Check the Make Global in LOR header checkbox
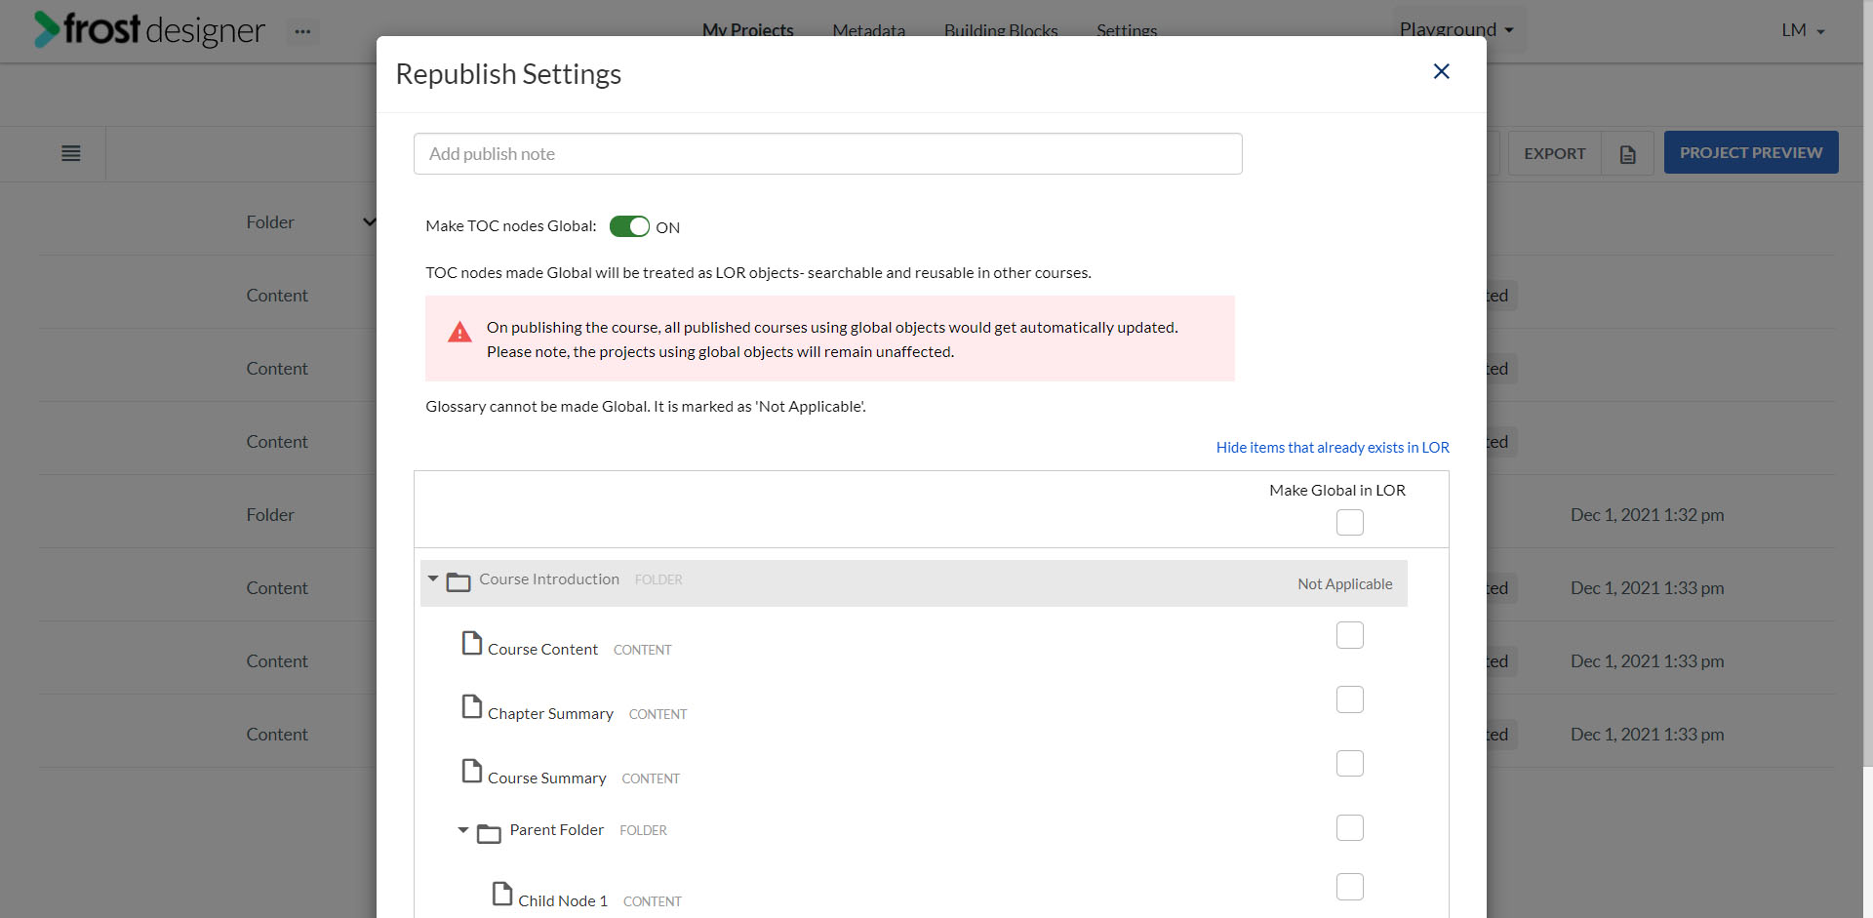1873x918 pixels. tap(1350, 523)
